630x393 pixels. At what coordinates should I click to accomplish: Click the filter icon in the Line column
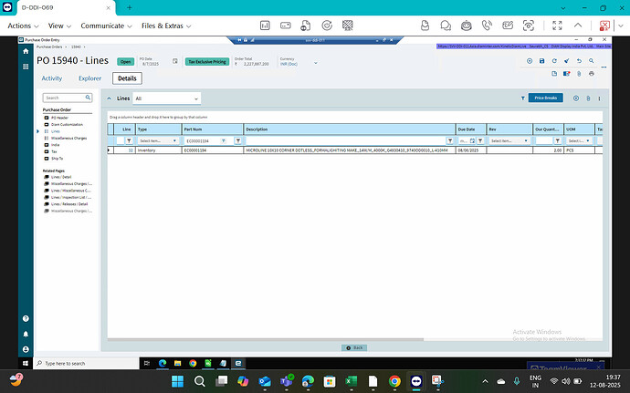[129, 141]
